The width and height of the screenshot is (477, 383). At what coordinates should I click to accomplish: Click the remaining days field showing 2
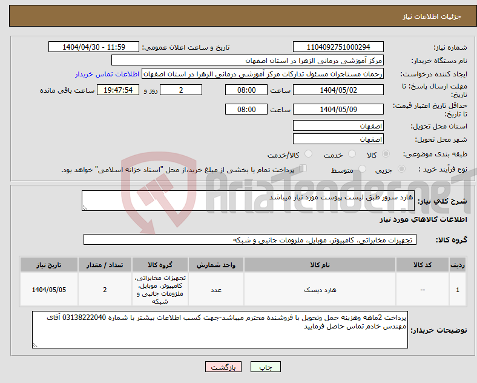pyautogui.click(x=181, y=90)
